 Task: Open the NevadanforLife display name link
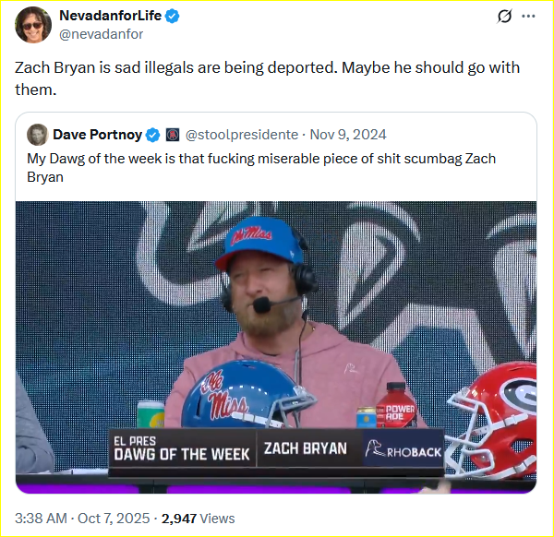tap(111, 18)
